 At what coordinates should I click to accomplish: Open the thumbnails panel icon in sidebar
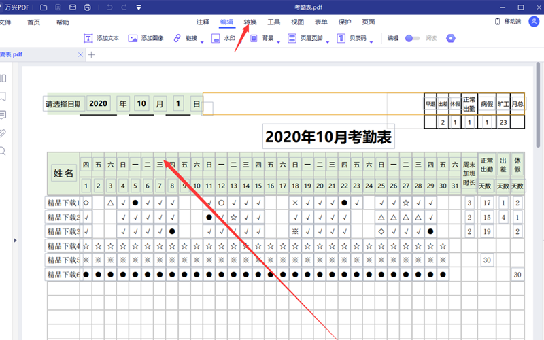3,78
